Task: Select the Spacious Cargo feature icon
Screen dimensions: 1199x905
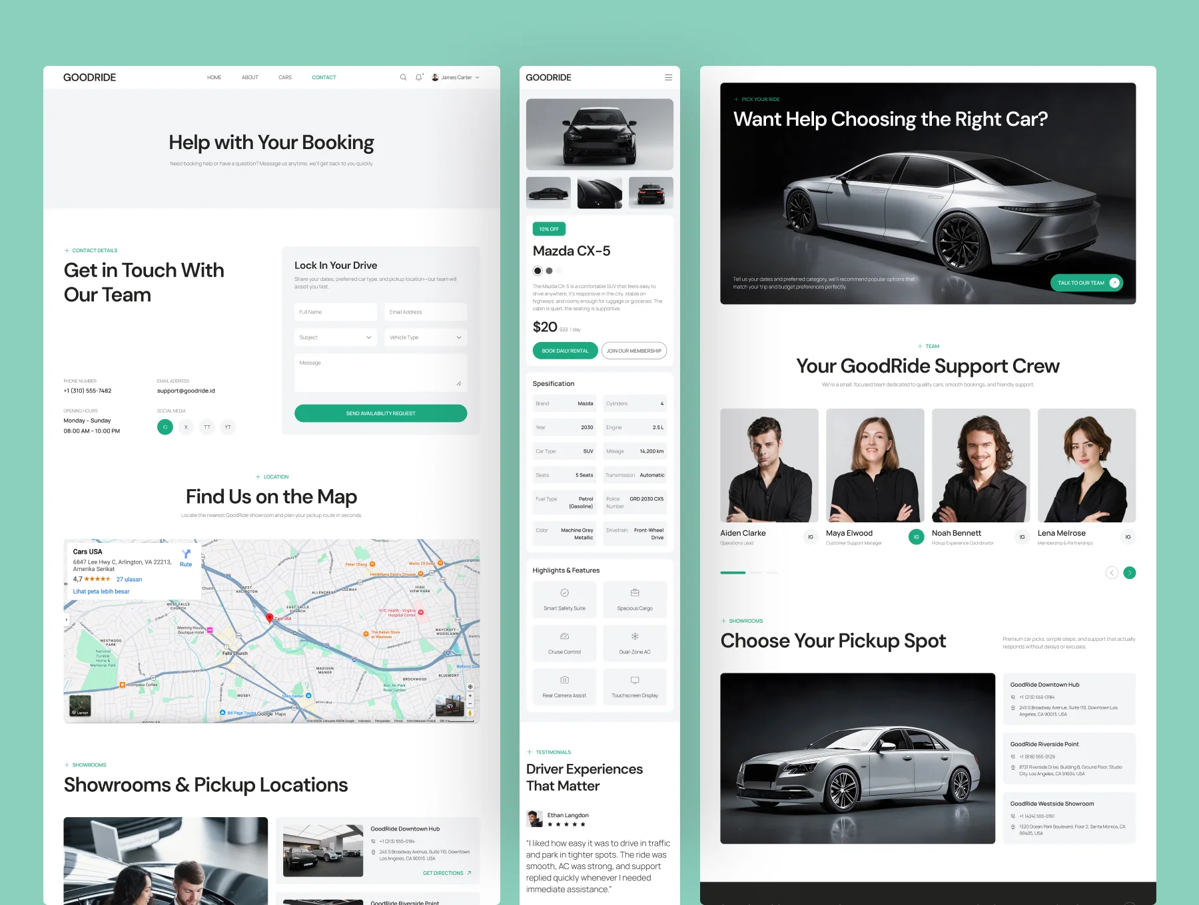Action: 635,593
